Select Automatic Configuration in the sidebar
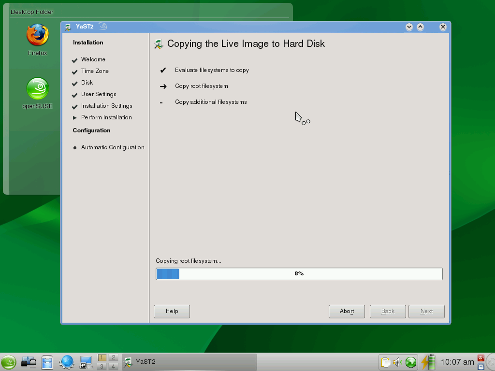Viewport: 495px width, 371px height. (113, 147)
